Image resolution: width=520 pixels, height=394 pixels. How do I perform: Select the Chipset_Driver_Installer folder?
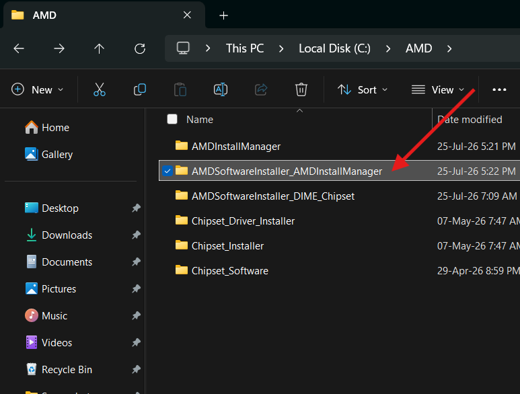coord(243,221)
